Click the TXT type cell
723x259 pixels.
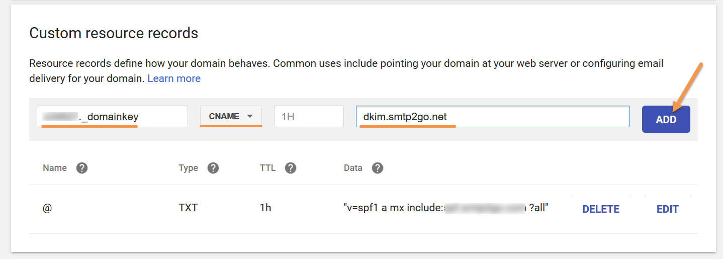[x=188, y=208]
